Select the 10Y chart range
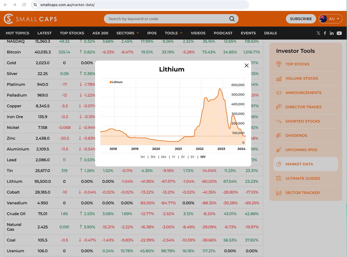 pyautogui.click(x=203, y=157)
